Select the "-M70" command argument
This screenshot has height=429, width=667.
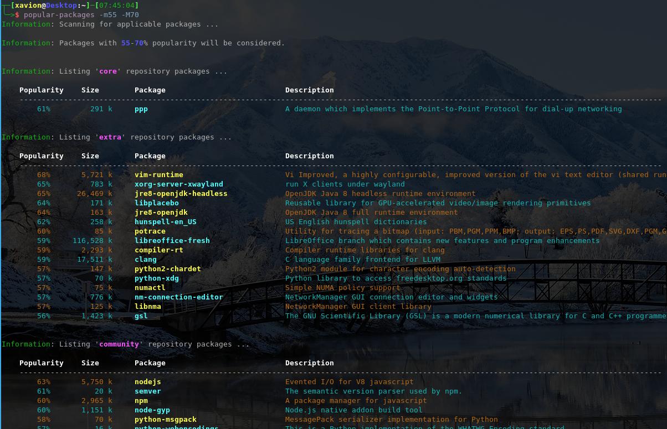pyautogui.click(x=130, y=15)
